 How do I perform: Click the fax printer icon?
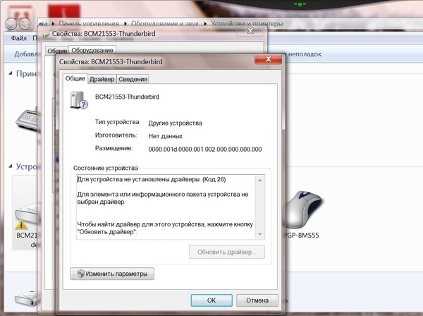point(27,121)
